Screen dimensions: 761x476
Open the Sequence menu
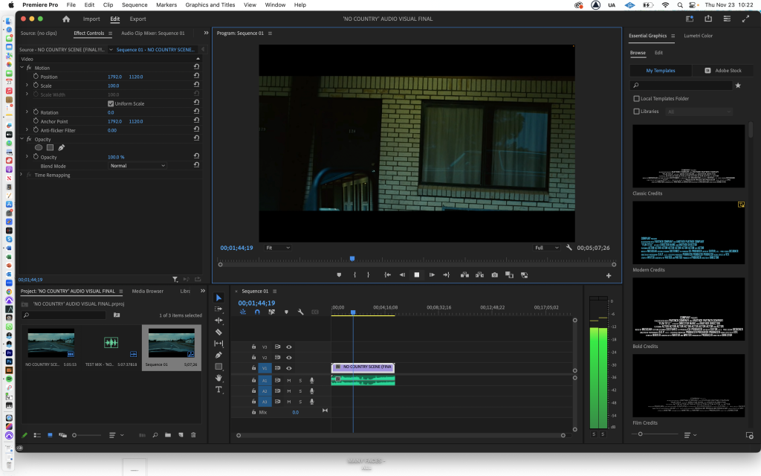point(135,5)
